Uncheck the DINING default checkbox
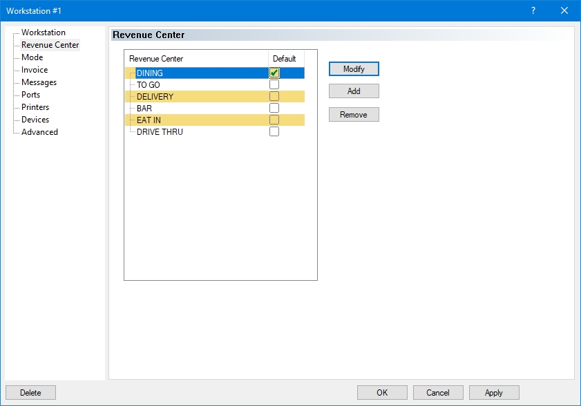 (x=274, y=73)
